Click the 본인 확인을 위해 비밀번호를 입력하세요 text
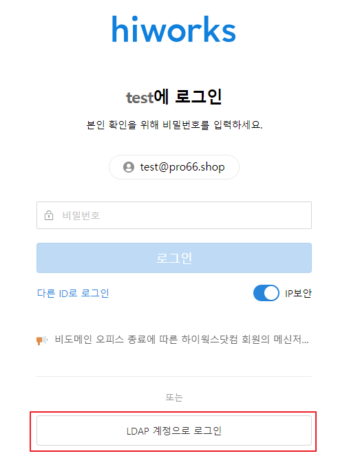 174,124
